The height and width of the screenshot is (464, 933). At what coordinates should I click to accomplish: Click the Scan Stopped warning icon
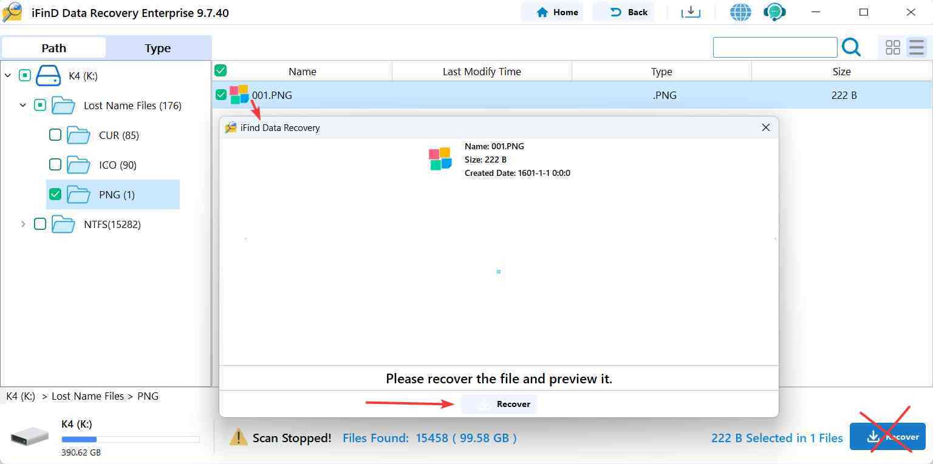238,437
